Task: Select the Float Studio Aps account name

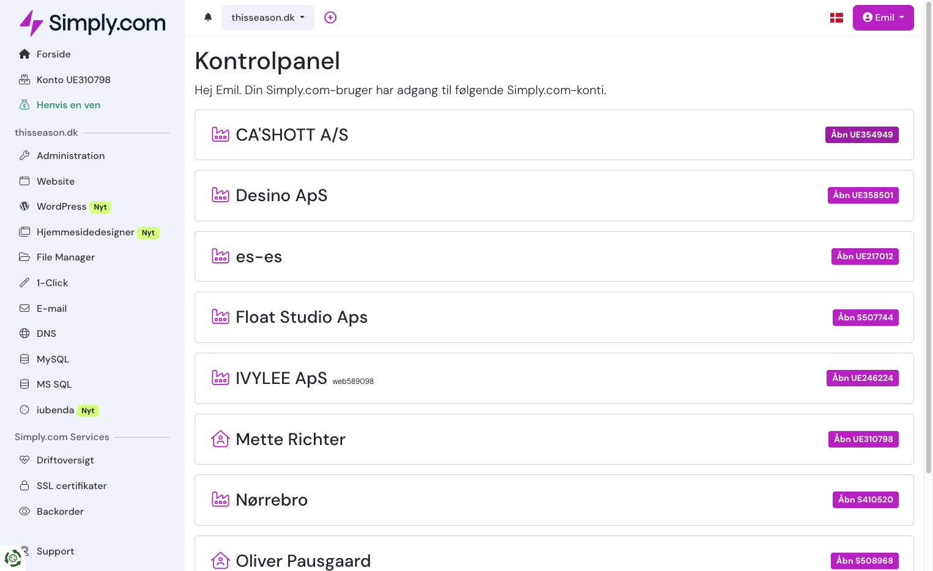Action: [x=302, y=317]
